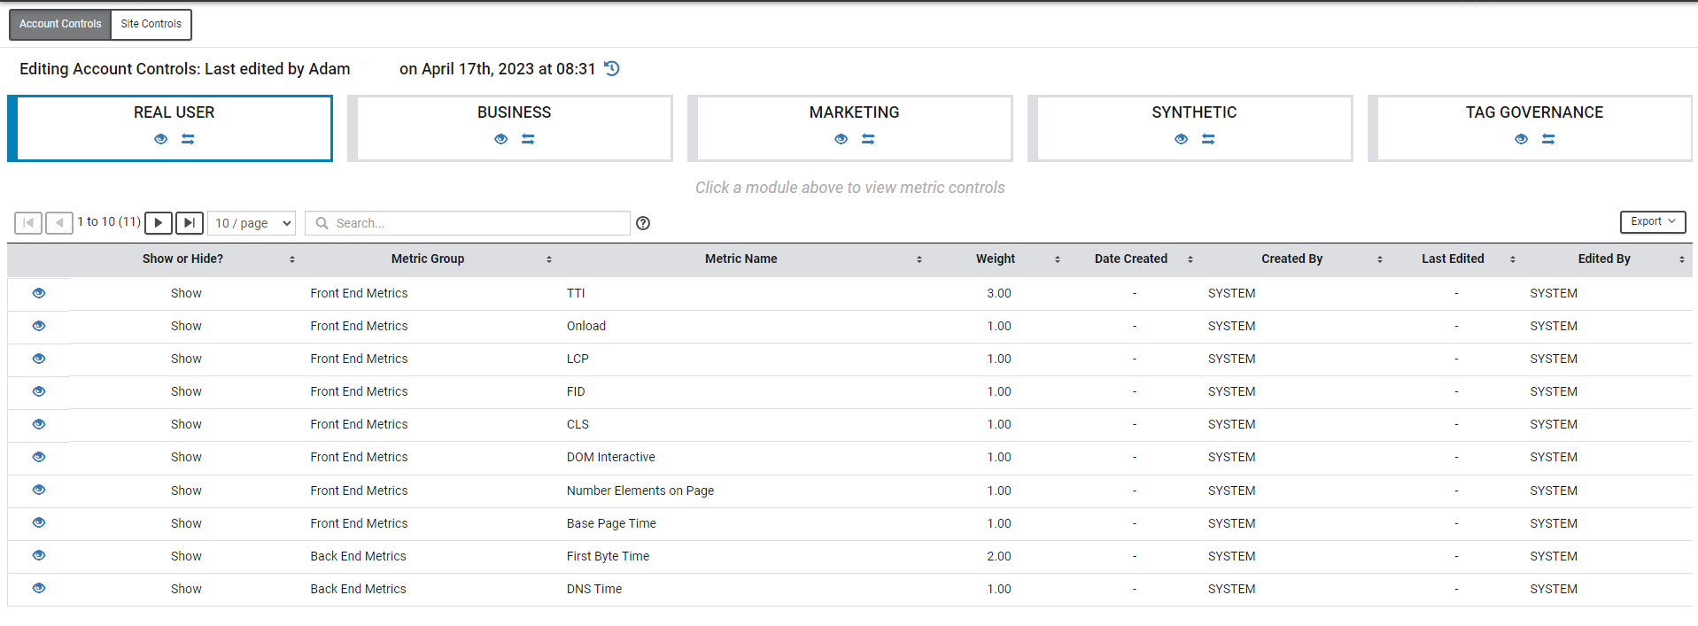This screenshot has height=626, width=1698.
Task: Select the MARKETING module
Action: (x=850, y=128)
